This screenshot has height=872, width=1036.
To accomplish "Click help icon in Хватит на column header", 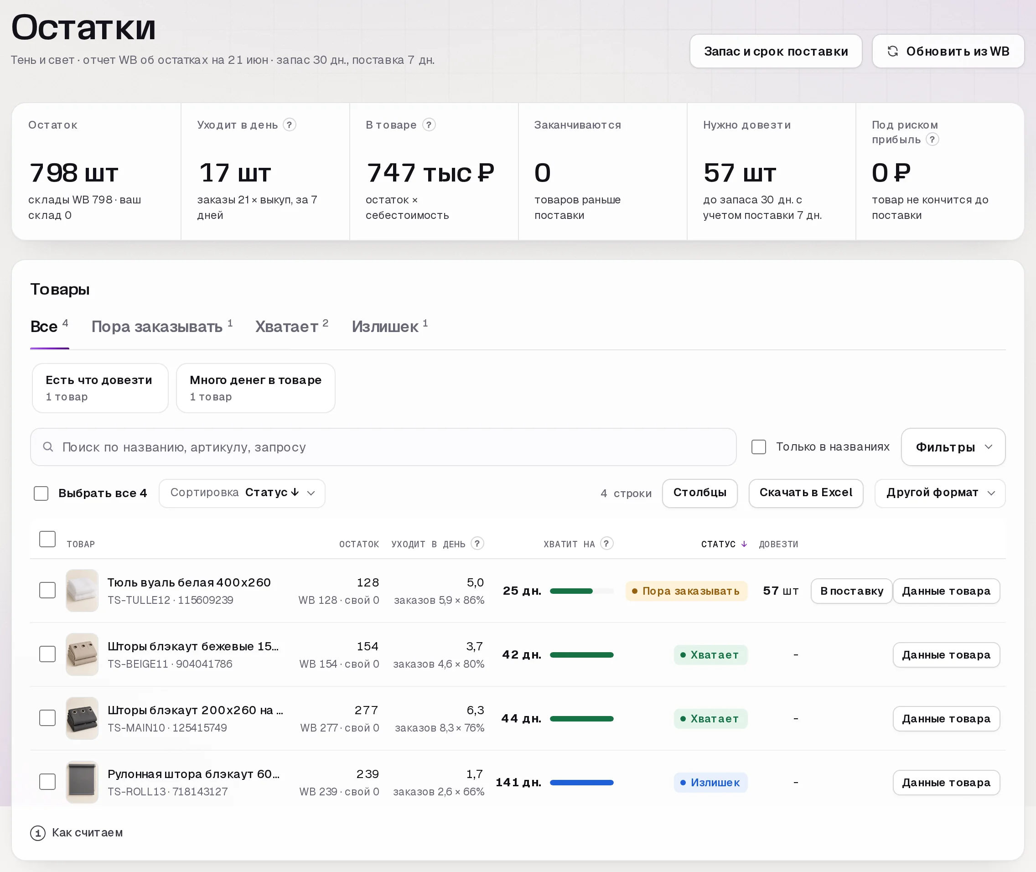I will tap(606, 543).
